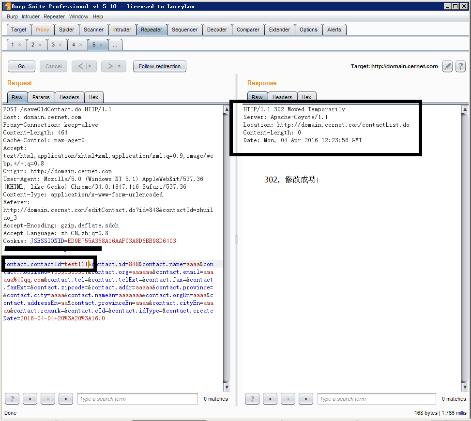Open the Window menu

(79, 16)
